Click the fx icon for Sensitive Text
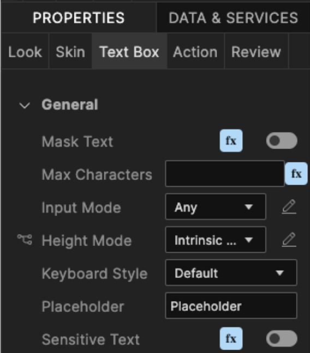 tap(231, 339)
